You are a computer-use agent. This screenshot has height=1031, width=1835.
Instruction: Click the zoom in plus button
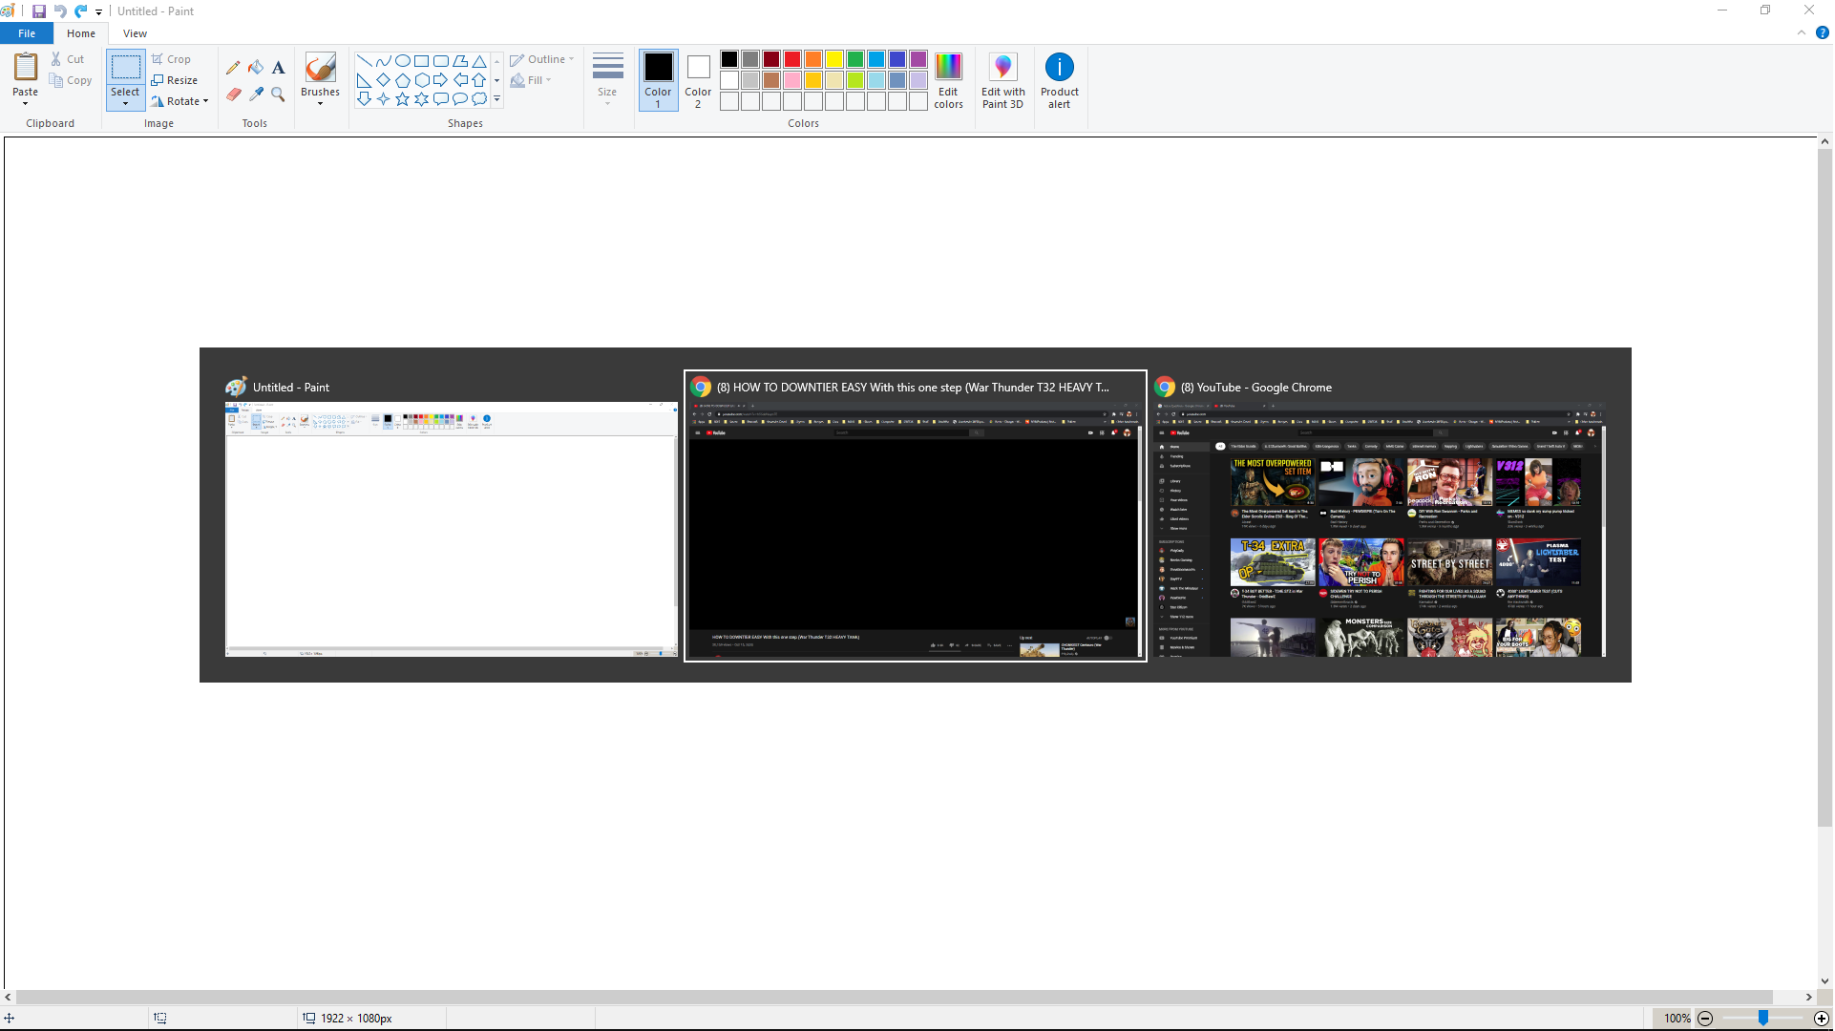tap(1822, 1019)
